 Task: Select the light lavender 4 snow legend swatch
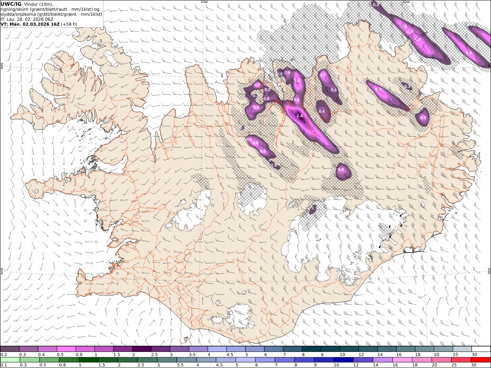click(217, 349)
